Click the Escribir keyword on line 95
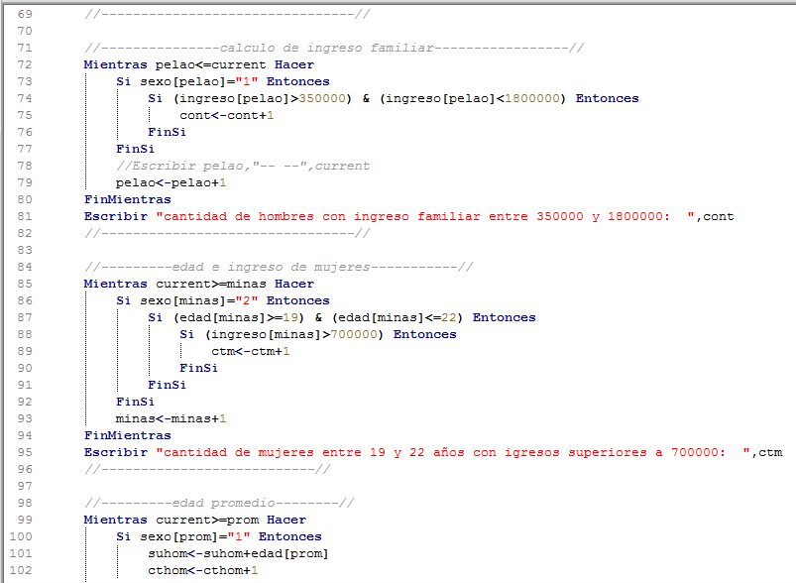The image size is (796, 583). (116, 452)
